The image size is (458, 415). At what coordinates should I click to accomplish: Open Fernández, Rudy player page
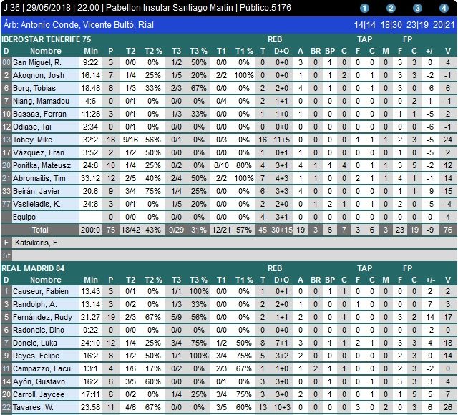click(42, 316)
